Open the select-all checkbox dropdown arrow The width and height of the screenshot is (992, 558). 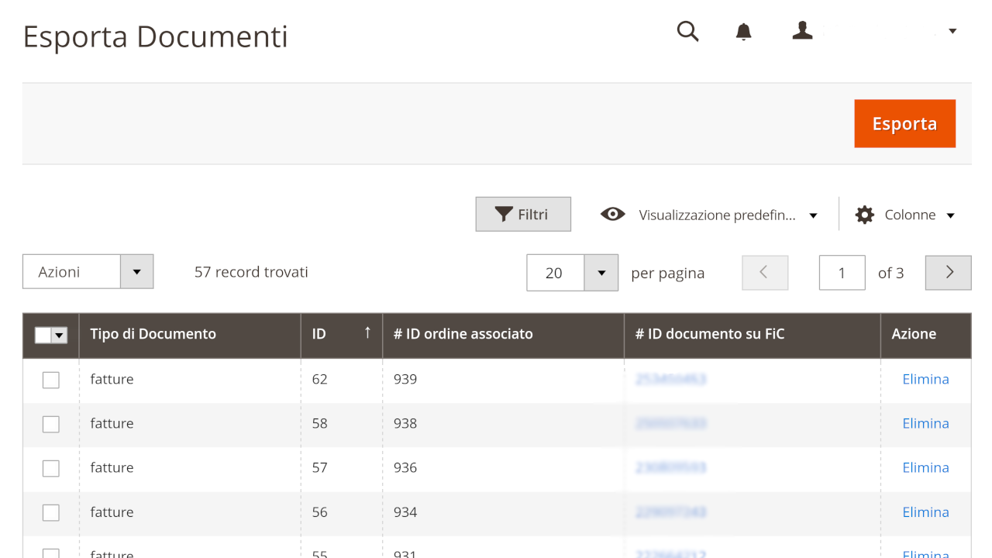[x=60, y=335]
